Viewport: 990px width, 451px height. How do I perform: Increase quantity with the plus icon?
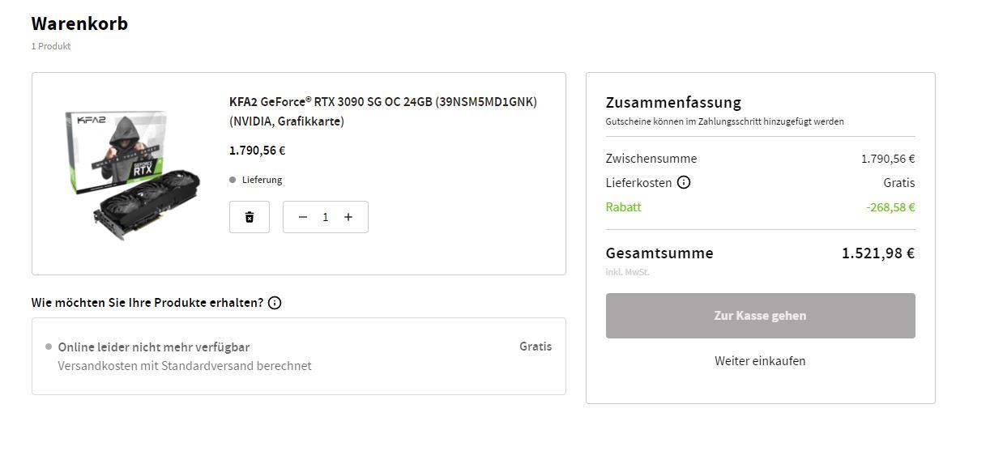[348, 217]
